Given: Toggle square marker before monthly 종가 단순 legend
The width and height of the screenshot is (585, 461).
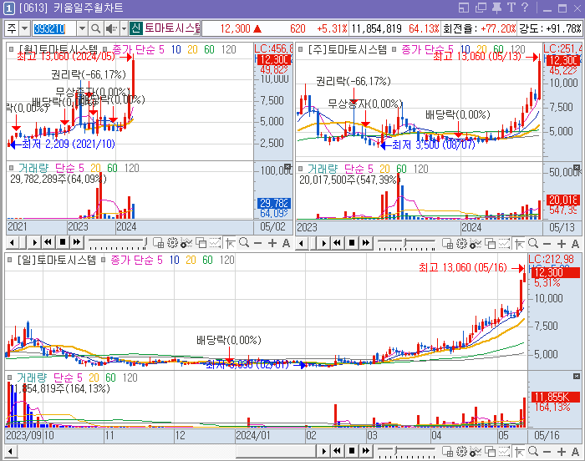Looking at the screenshot, I should [105, 49].
